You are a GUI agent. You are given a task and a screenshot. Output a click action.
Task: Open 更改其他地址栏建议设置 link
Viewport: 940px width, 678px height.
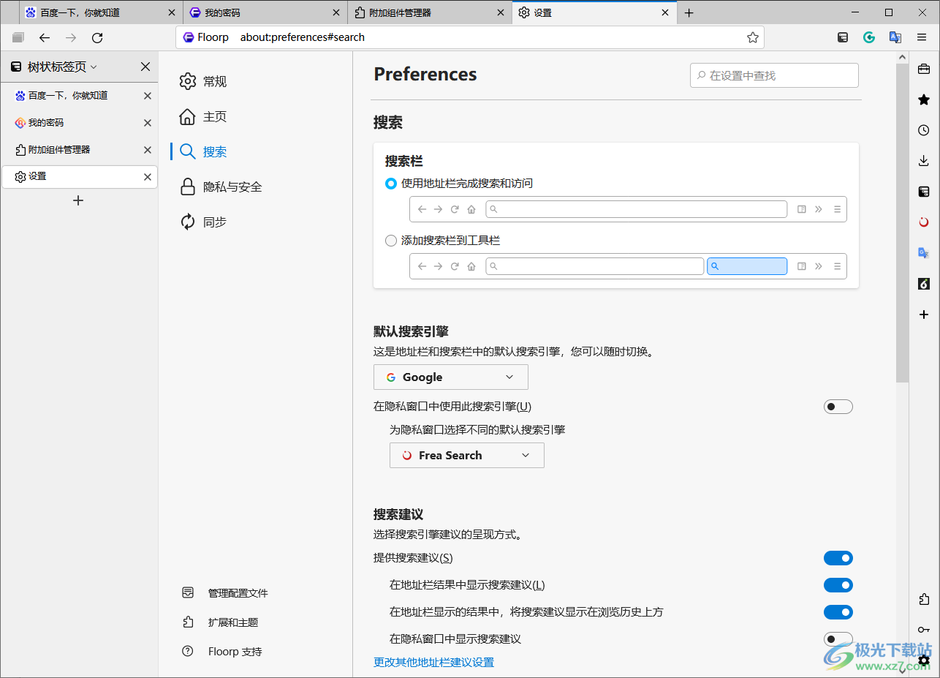coord(432,662)
